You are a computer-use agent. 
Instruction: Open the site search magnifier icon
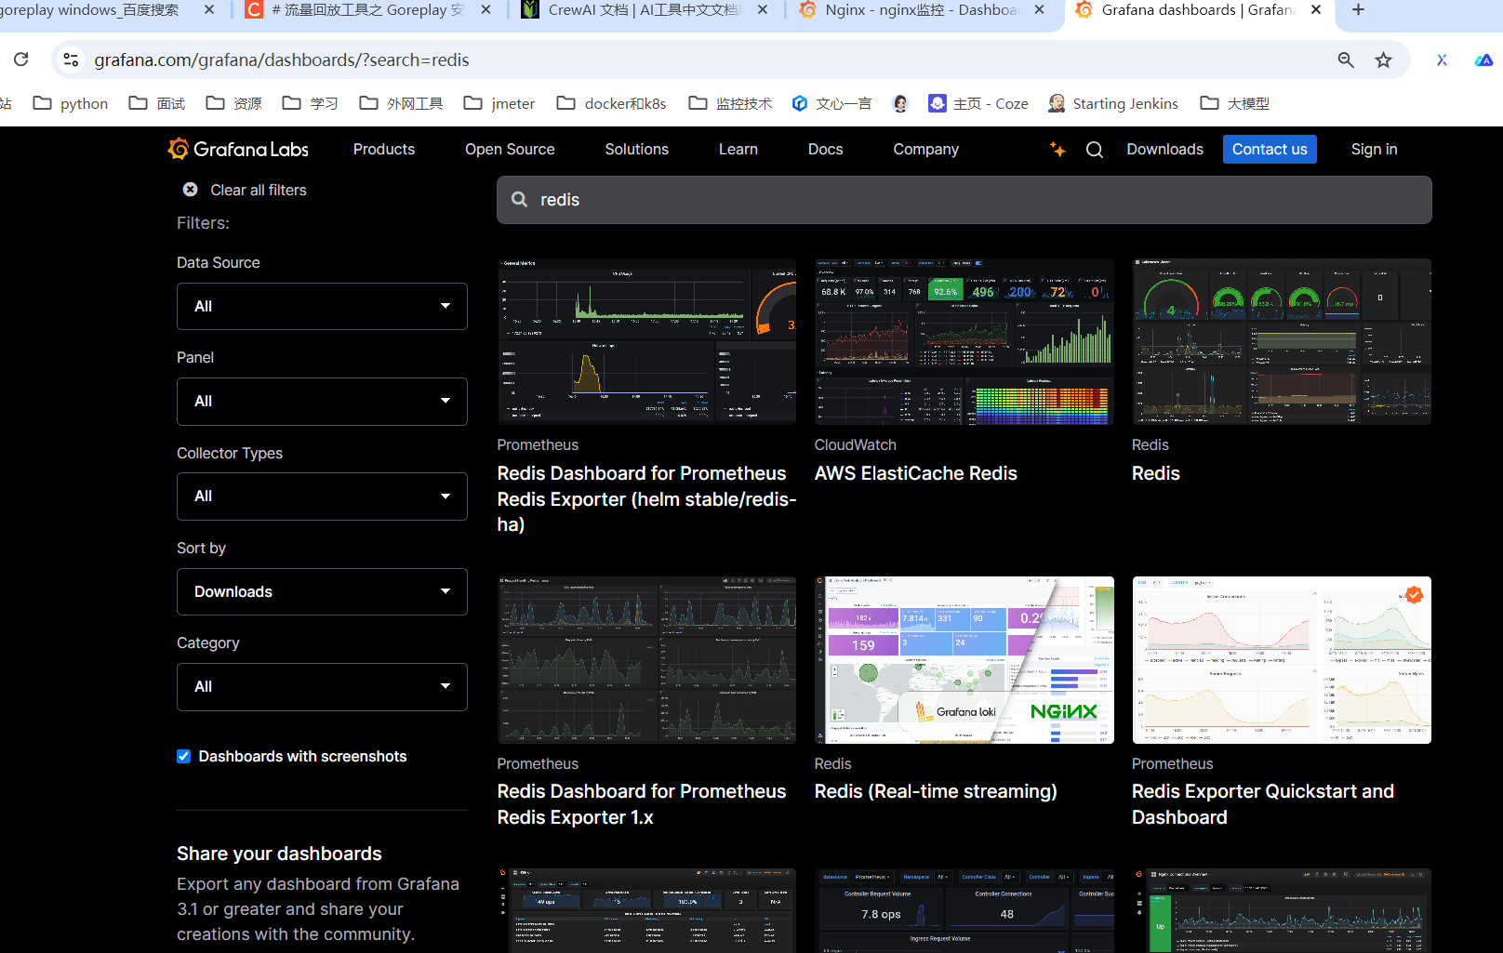(1095, 150)
